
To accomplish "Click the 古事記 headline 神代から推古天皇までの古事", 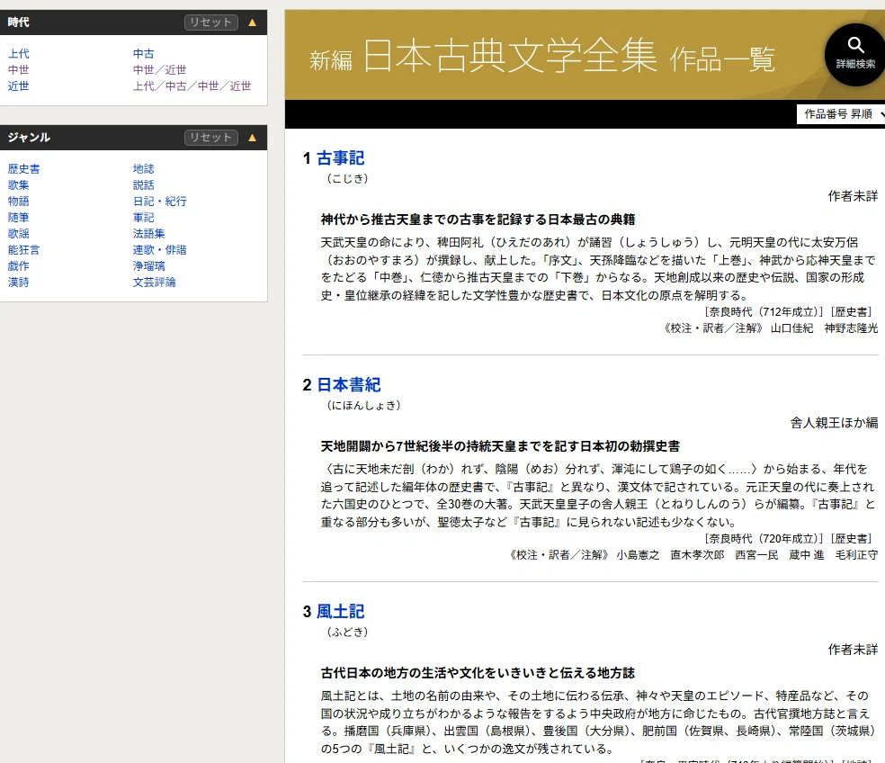I will click(478, 220).
